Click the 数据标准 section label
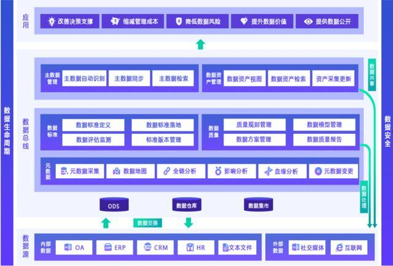Screen dimensions: 393x266 [52, 131]
